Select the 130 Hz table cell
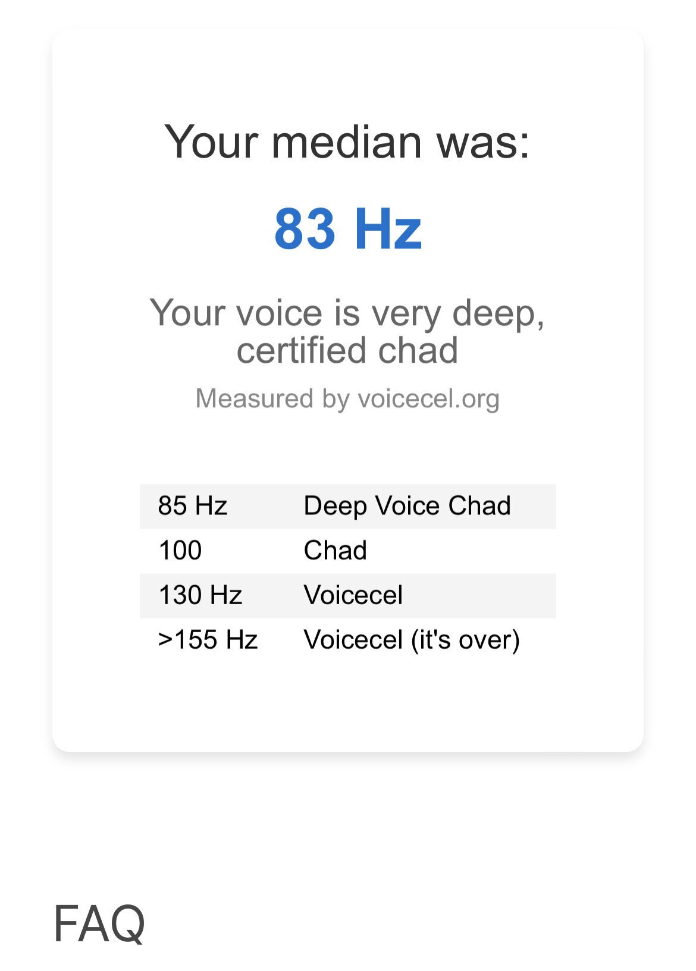The height and width of the screenshot is (971, 696). coord(200,595)
